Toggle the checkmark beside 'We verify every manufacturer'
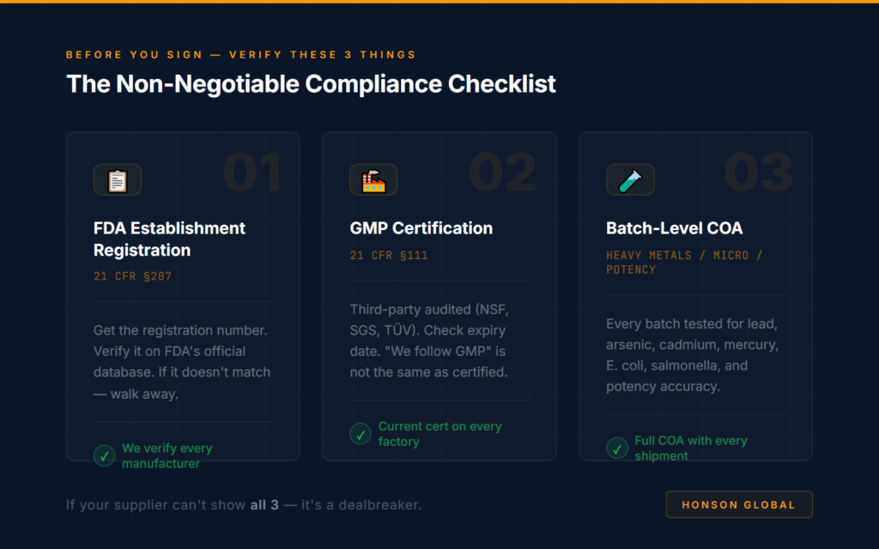Image resolution: width=879 pixels, height=549 pixels. (104, 455)
